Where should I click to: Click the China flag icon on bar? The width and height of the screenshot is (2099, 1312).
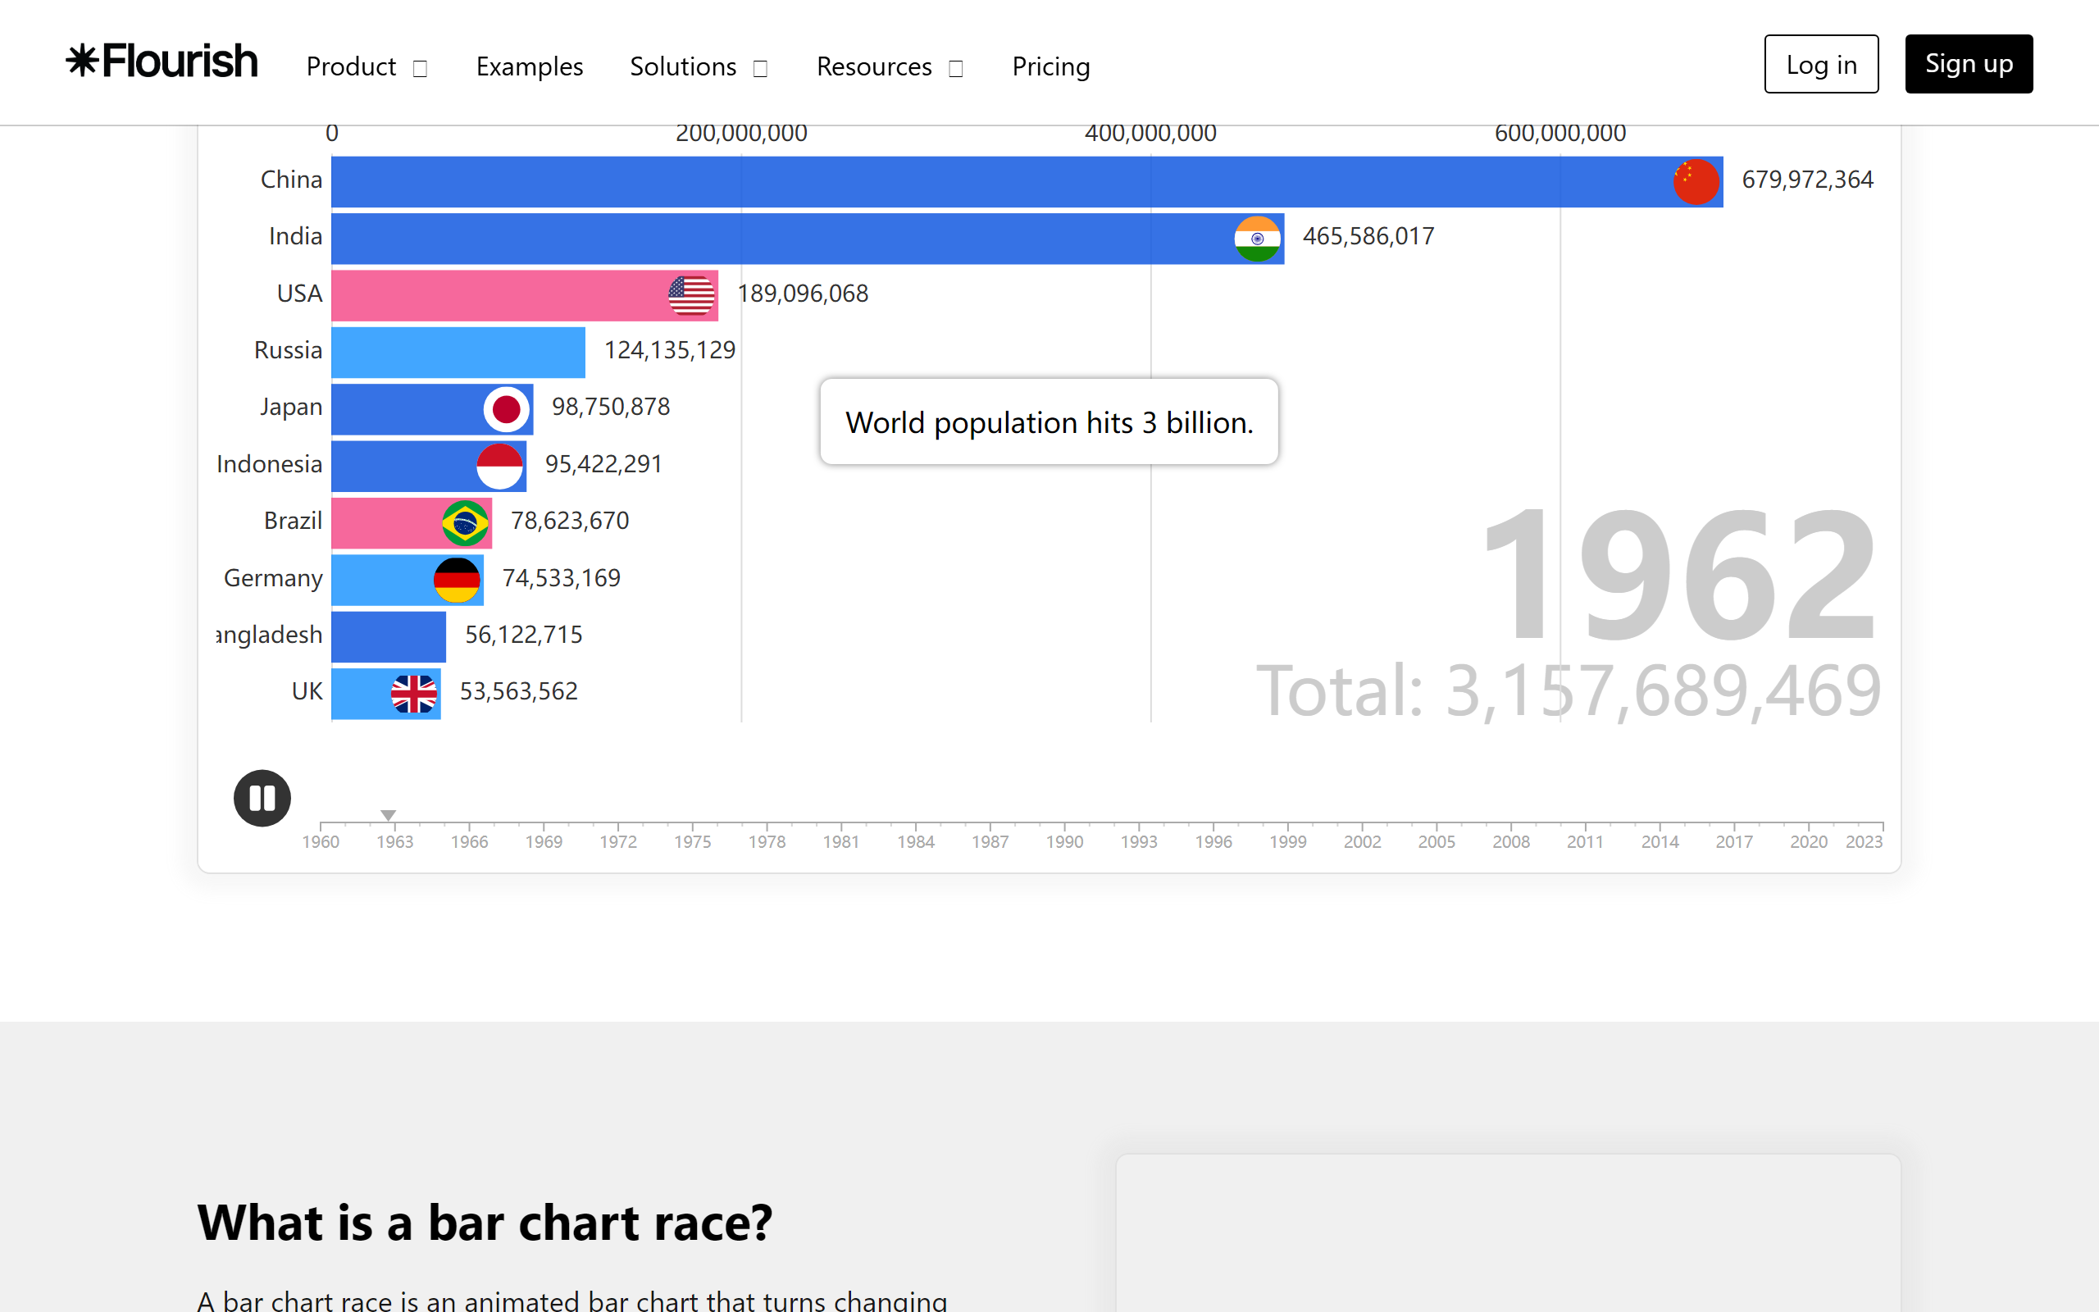[x=1696, y=182]
